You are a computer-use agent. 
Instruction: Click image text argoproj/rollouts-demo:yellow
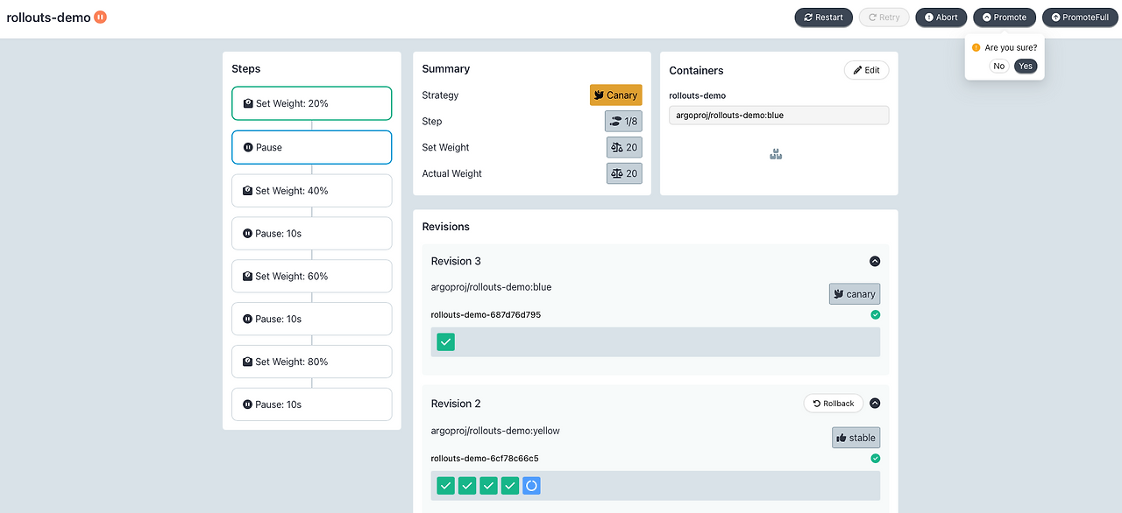pyautogui.click(x=495, y=431)
